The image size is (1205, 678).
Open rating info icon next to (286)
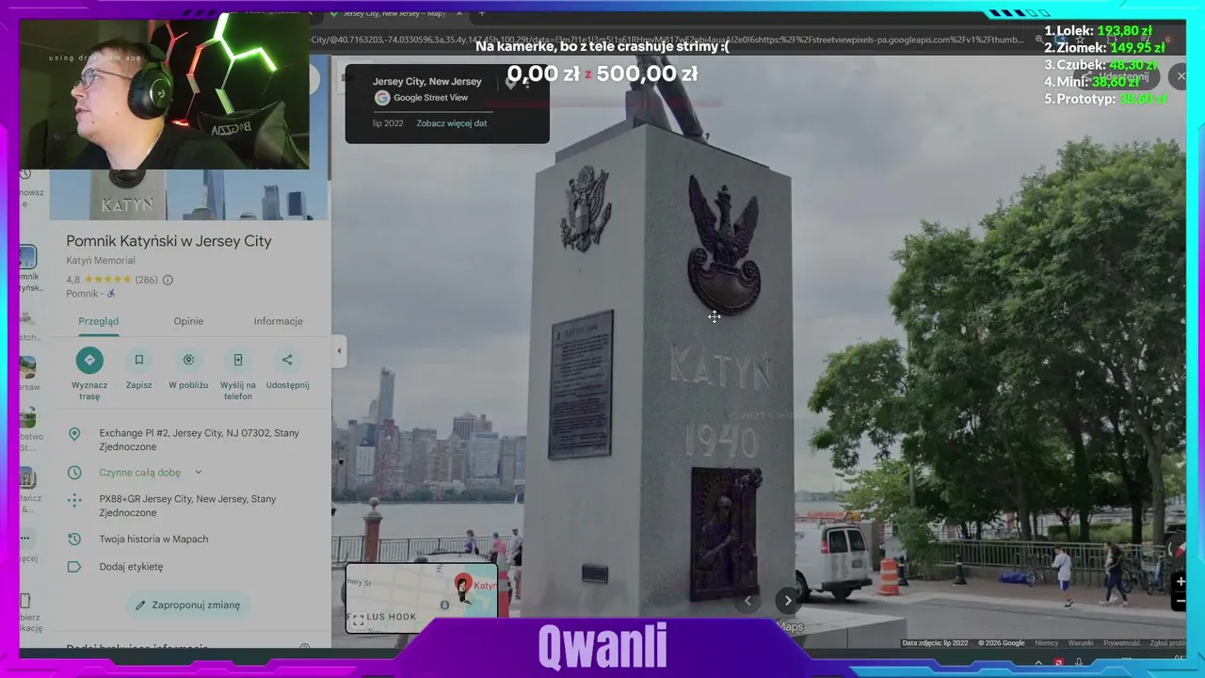coord(168,280)
